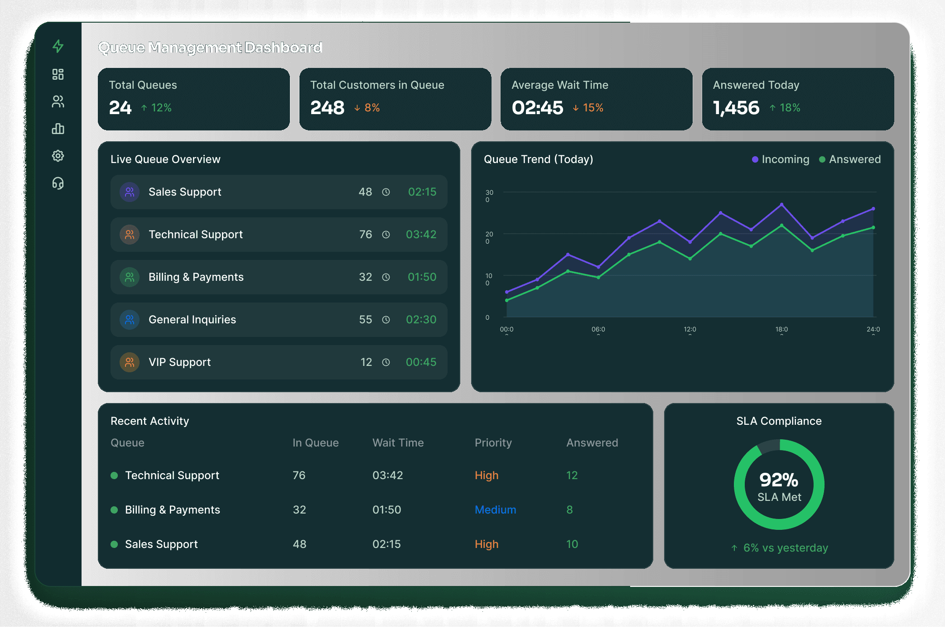
Task: Click the answered count 10
Action: [572, 544]
